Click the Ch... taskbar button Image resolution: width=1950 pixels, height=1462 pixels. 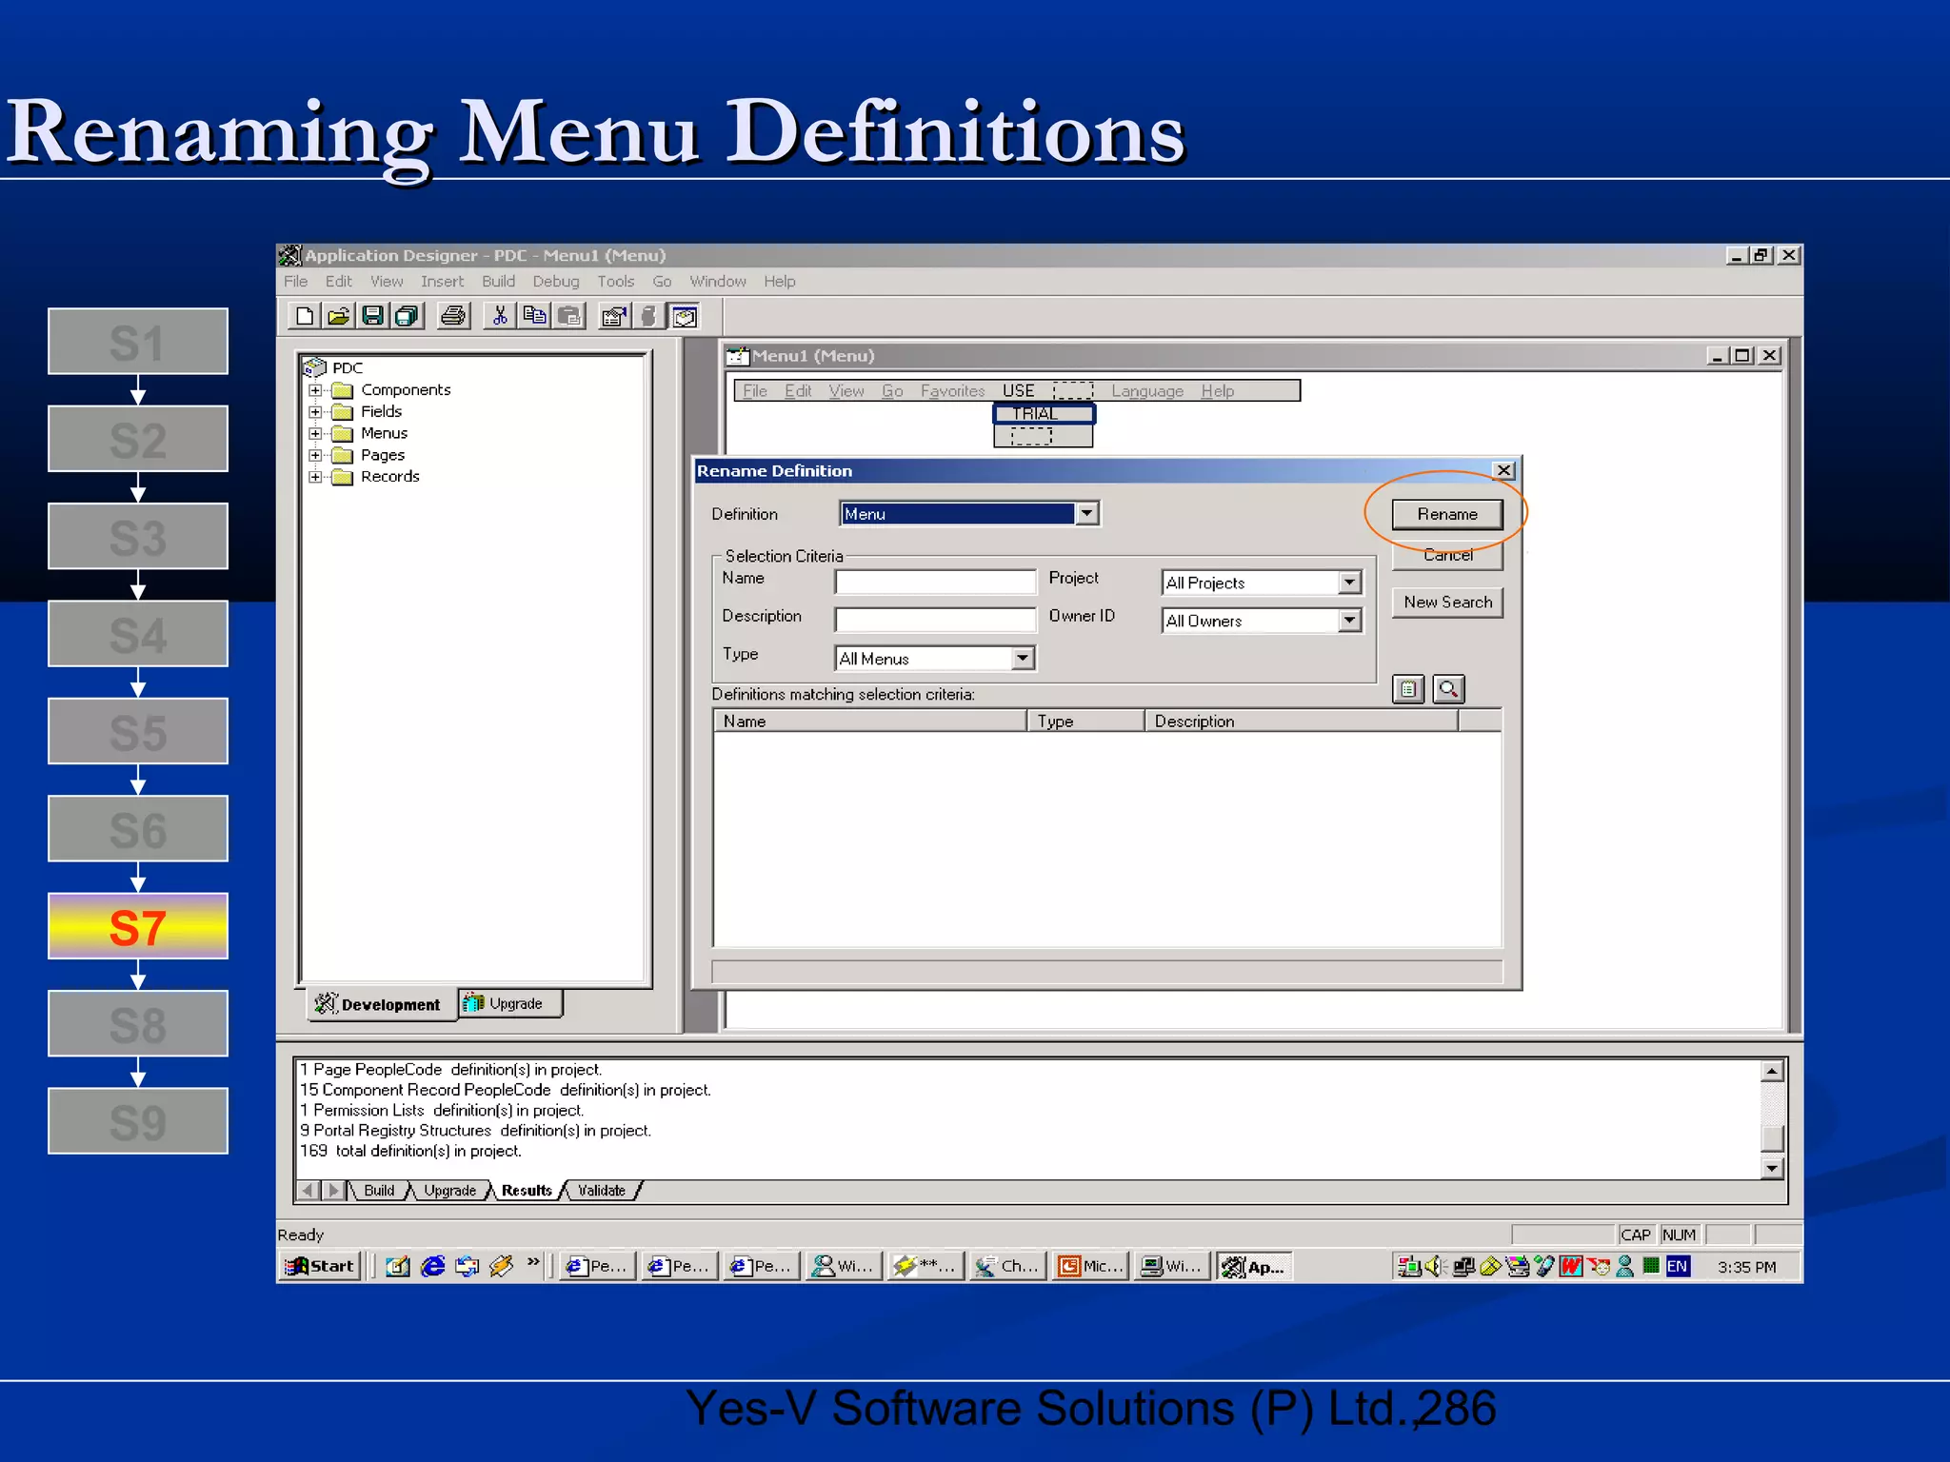tap(1009, 1266)
